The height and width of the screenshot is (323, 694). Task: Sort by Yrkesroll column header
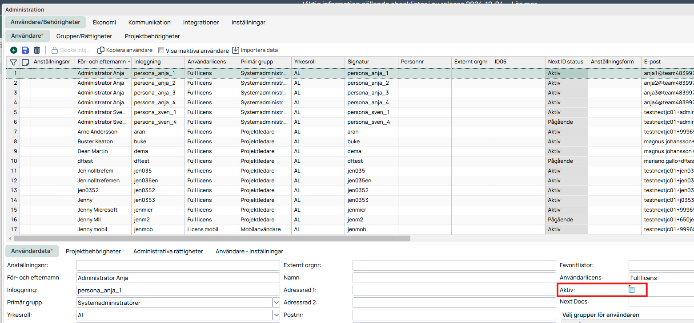318,62
